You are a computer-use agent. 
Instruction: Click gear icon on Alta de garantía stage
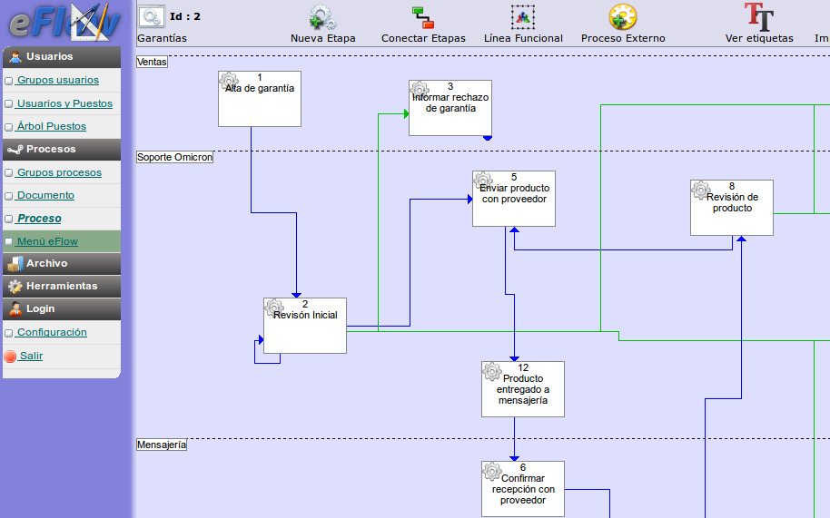coord(229,81)
